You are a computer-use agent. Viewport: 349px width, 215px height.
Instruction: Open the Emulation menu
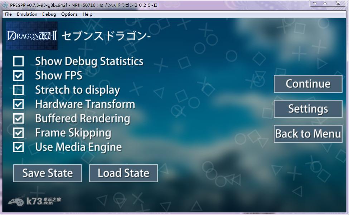click(x=27, y=14)
